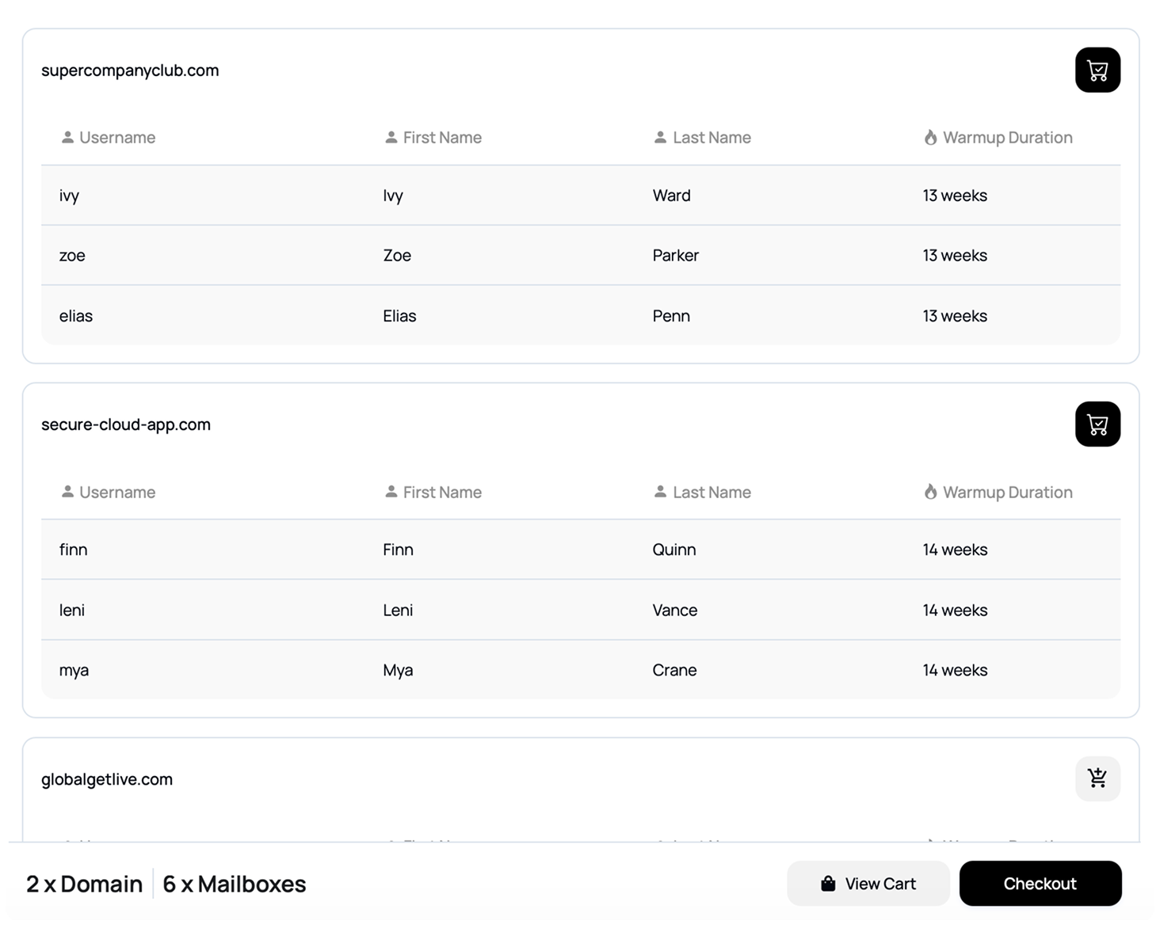Click the Last Name person icon for secure-cloud-app.com
1160x936 pixels.
pyautogui.click(x=659, y=491)
